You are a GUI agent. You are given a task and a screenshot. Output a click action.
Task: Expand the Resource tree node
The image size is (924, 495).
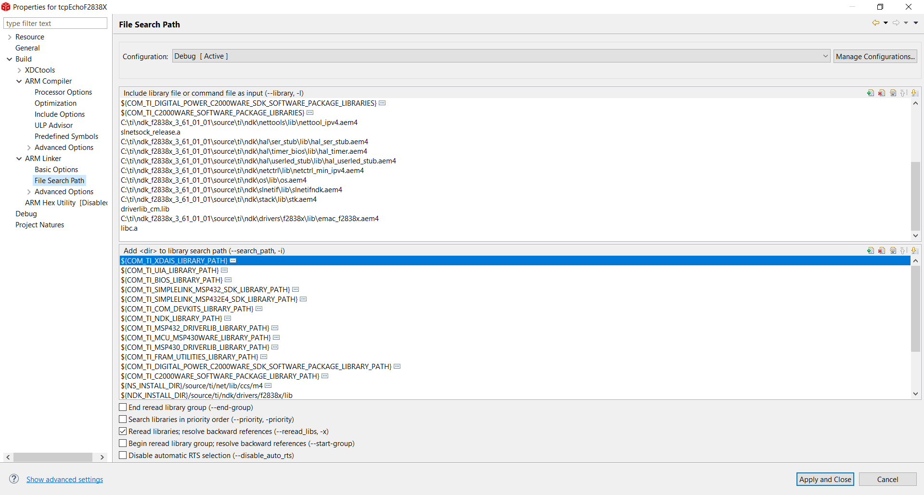(x=10, y=37)
